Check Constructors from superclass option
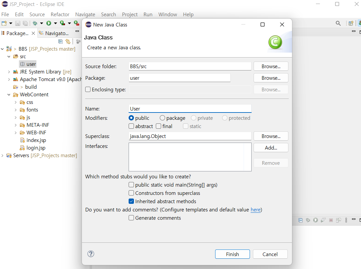This screenshot has height=269, width=361. point(131,193)
